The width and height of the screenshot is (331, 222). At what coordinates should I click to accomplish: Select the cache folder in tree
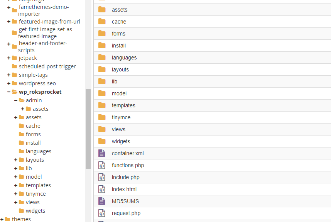33,126
